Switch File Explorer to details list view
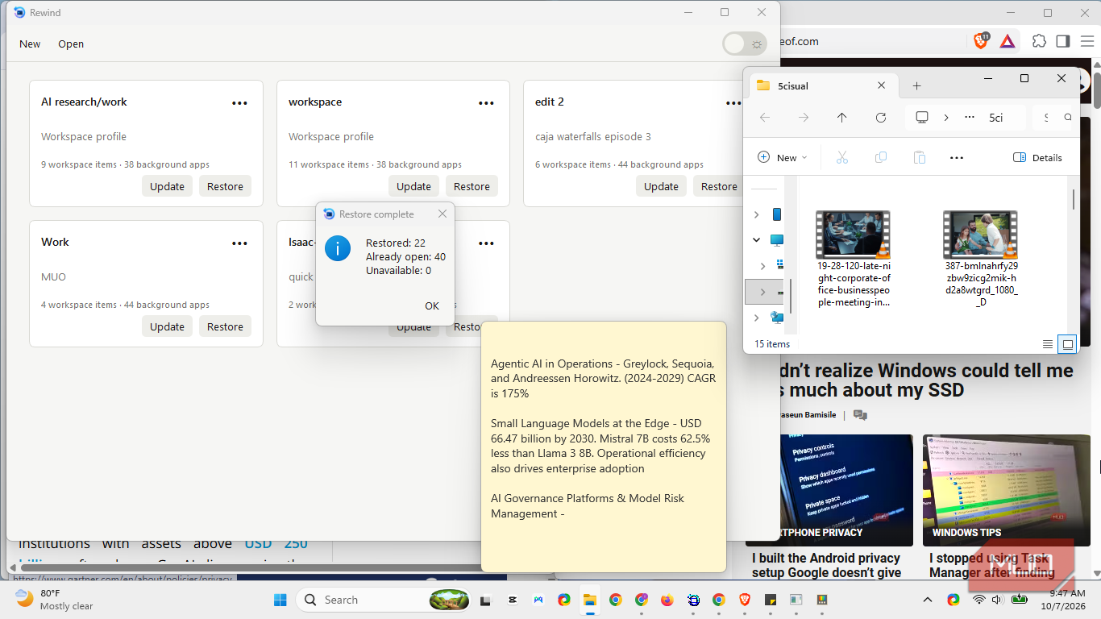This screenshot has width=1101, height=619. (1048, 344)
